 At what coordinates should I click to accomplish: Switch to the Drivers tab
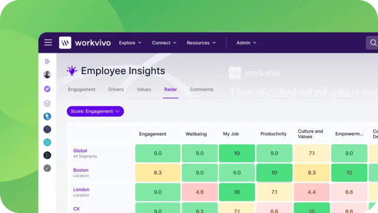[x=116, y=89]
